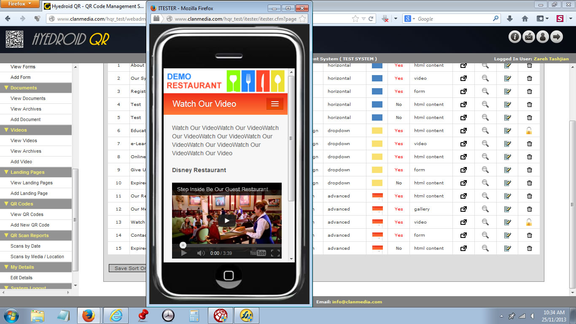The width and height of the screenshot is (576, 324).
Task: Go to Firefox home page icon
Action: tap(525, 19)
